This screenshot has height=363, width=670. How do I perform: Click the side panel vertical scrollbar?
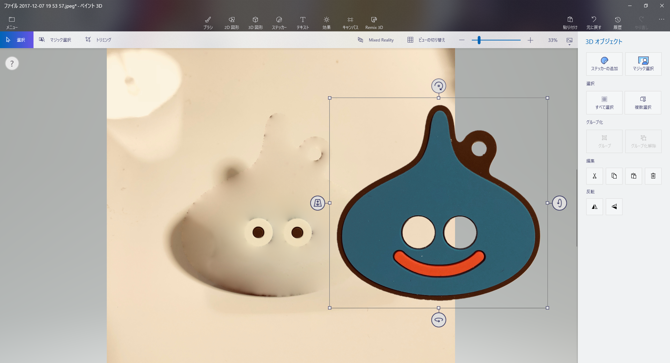click(577, 208)
